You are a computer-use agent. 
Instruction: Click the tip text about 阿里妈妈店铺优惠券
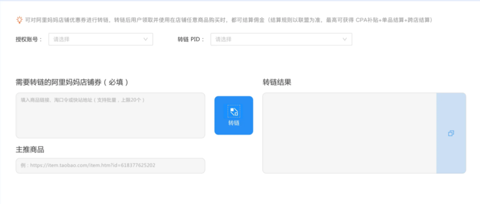(228, 20)
